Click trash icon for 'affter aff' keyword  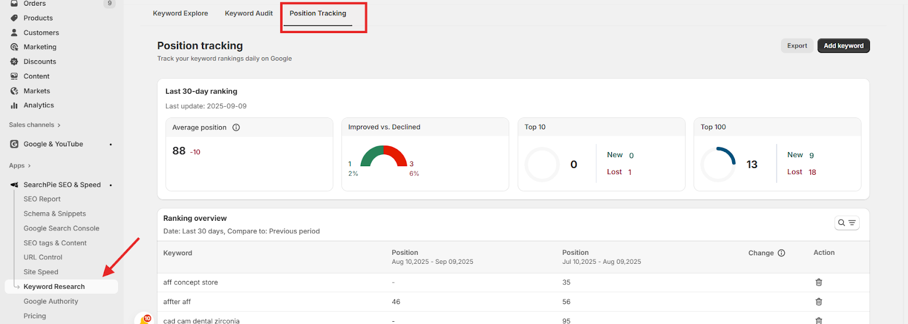[818, 302]
